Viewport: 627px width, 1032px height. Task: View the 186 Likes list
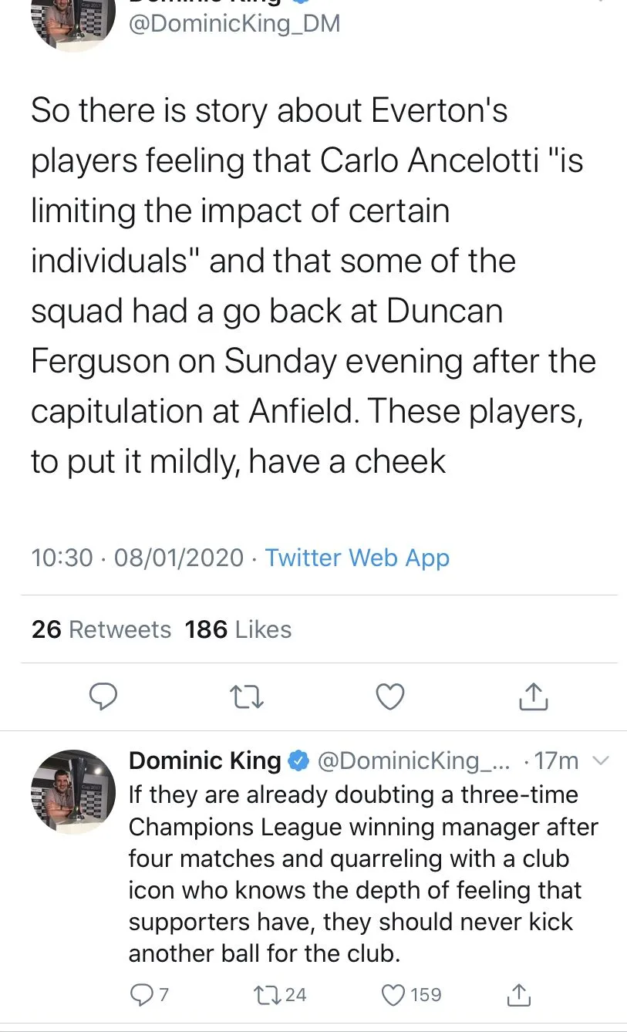pyautogui.click(x=238, y=629)
